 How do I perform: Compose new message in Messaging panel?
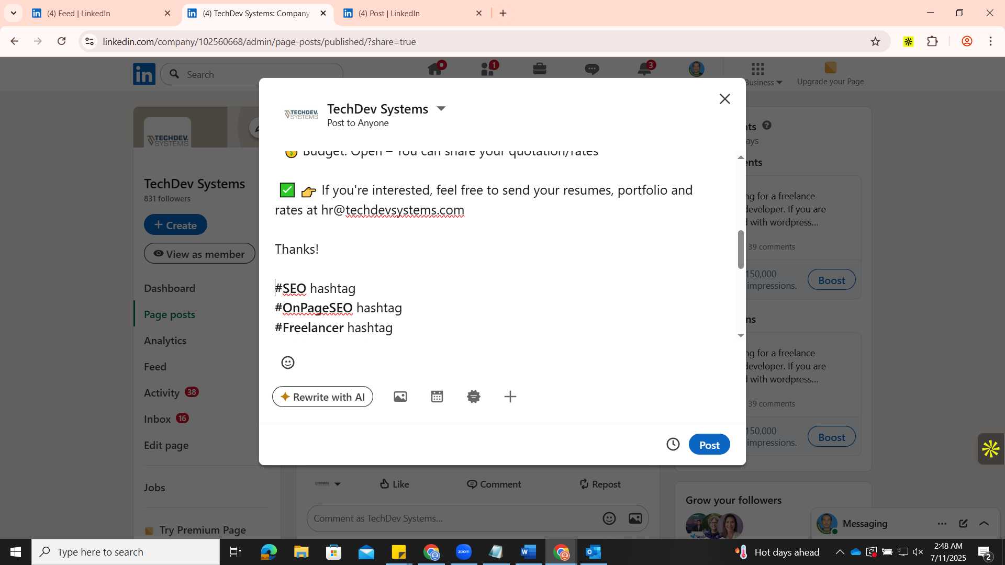[963, 523]
